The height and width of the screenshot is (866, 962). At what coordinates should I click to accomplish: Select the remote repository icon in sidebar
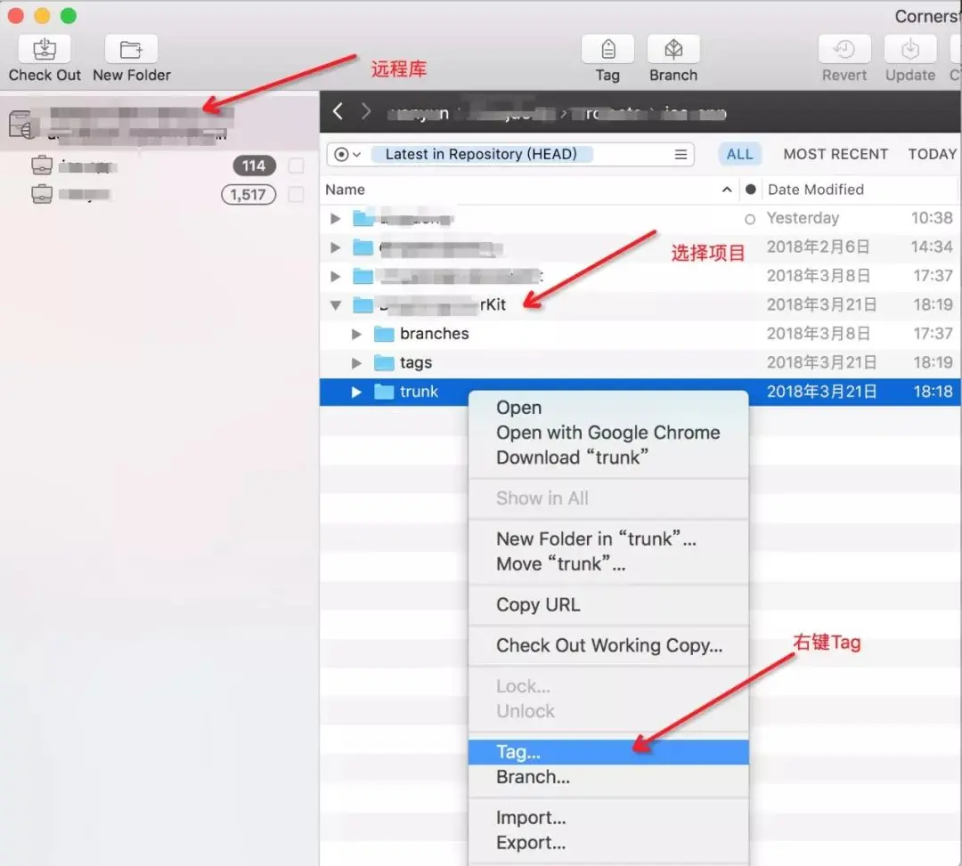[x=20, y=125]
